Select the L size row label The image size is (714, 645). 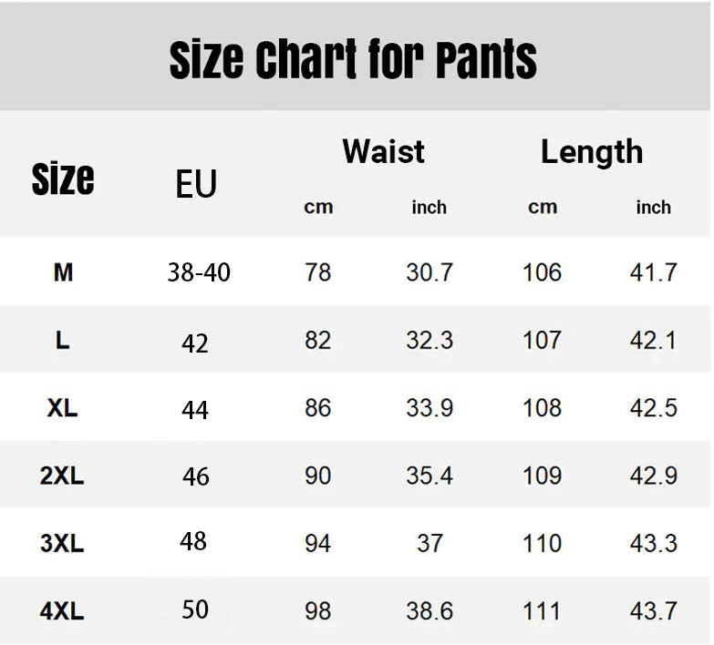[63, 340]
